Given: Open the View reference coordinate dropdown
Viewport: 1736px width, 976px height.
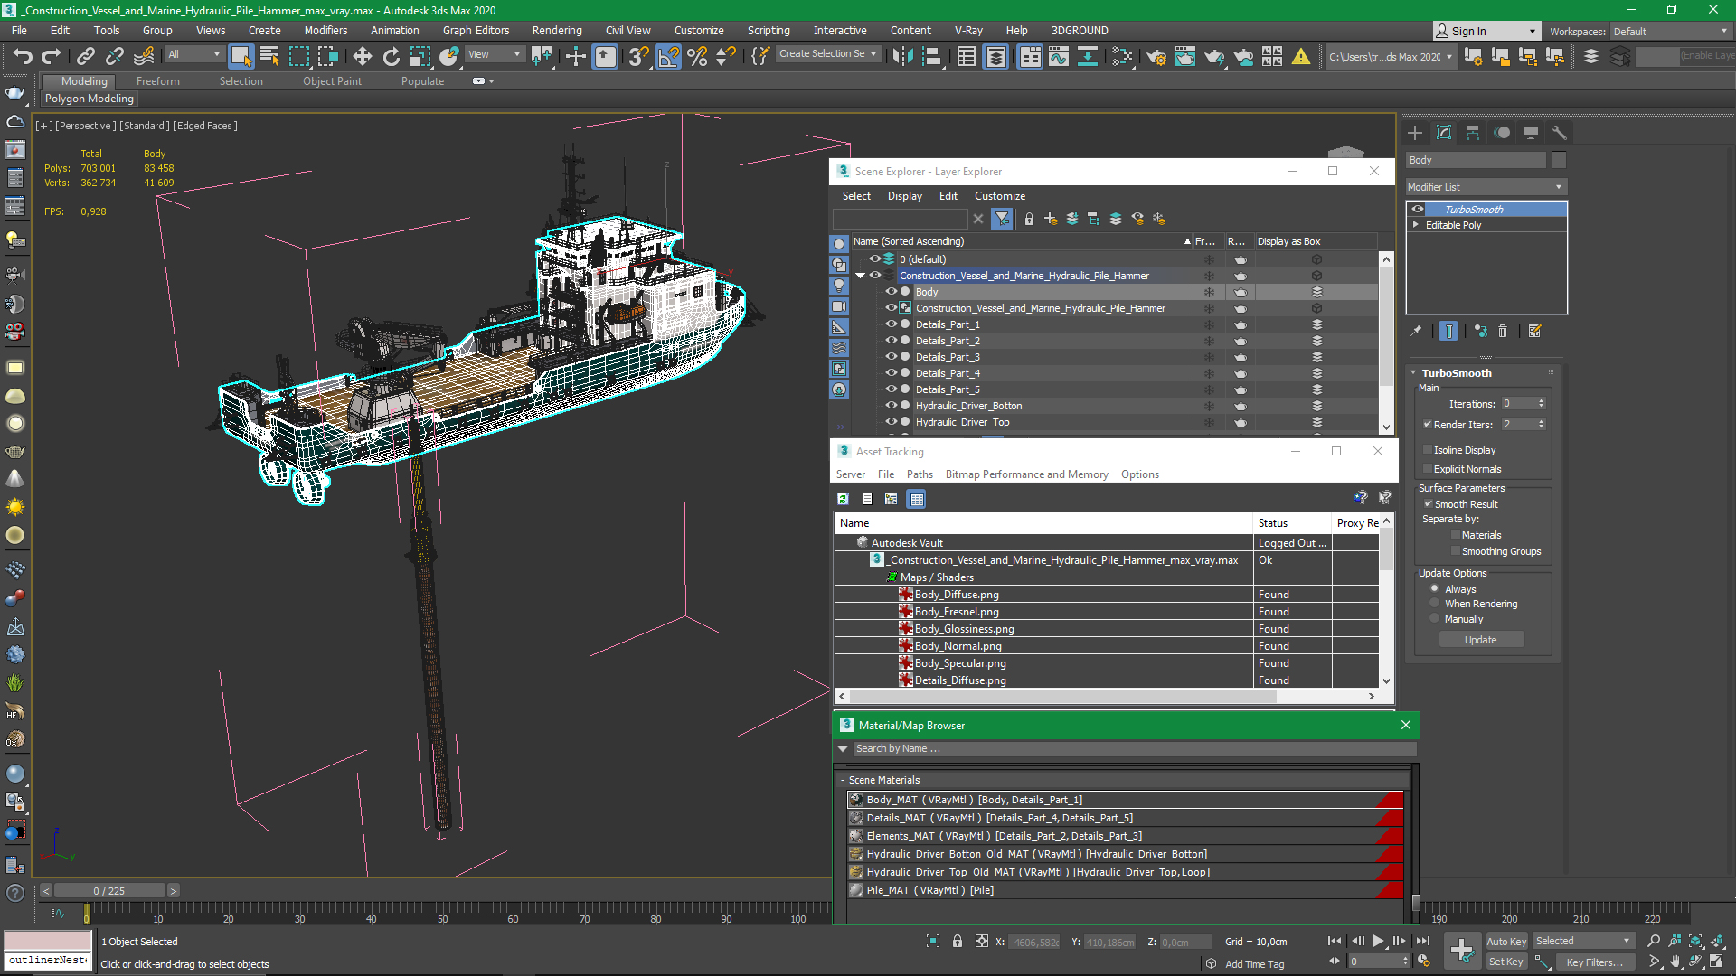Looking at the screenshot, I should point(494,54).
